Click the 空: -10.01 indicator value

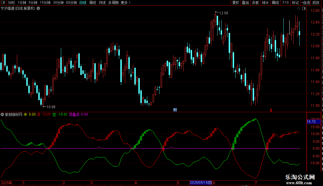60,114
